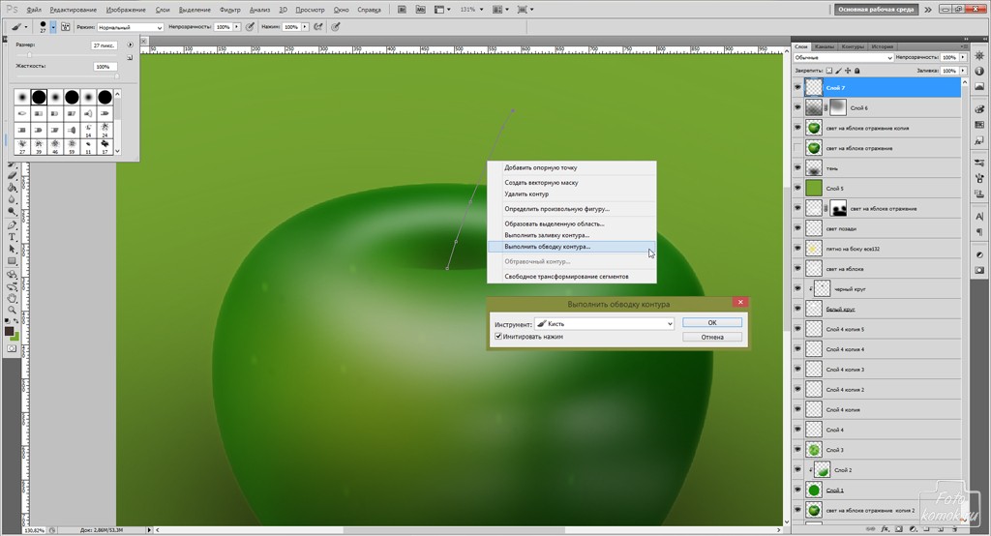Switch to the Каналы tab

tap(825, 45)
